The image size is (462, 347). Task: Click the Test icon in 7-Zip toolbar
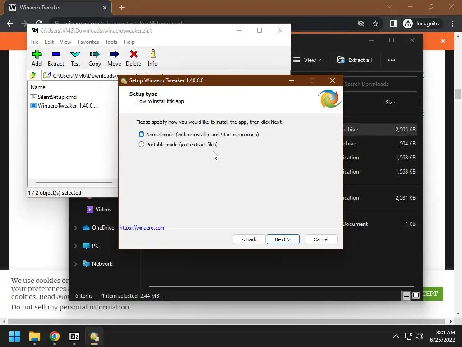(75, 58)
